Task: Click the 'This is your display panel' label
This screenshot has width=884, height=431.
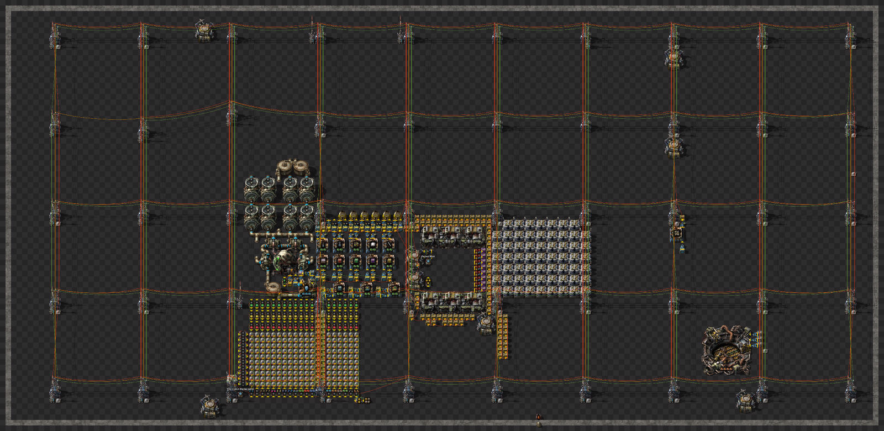Action: pos(240,389)
